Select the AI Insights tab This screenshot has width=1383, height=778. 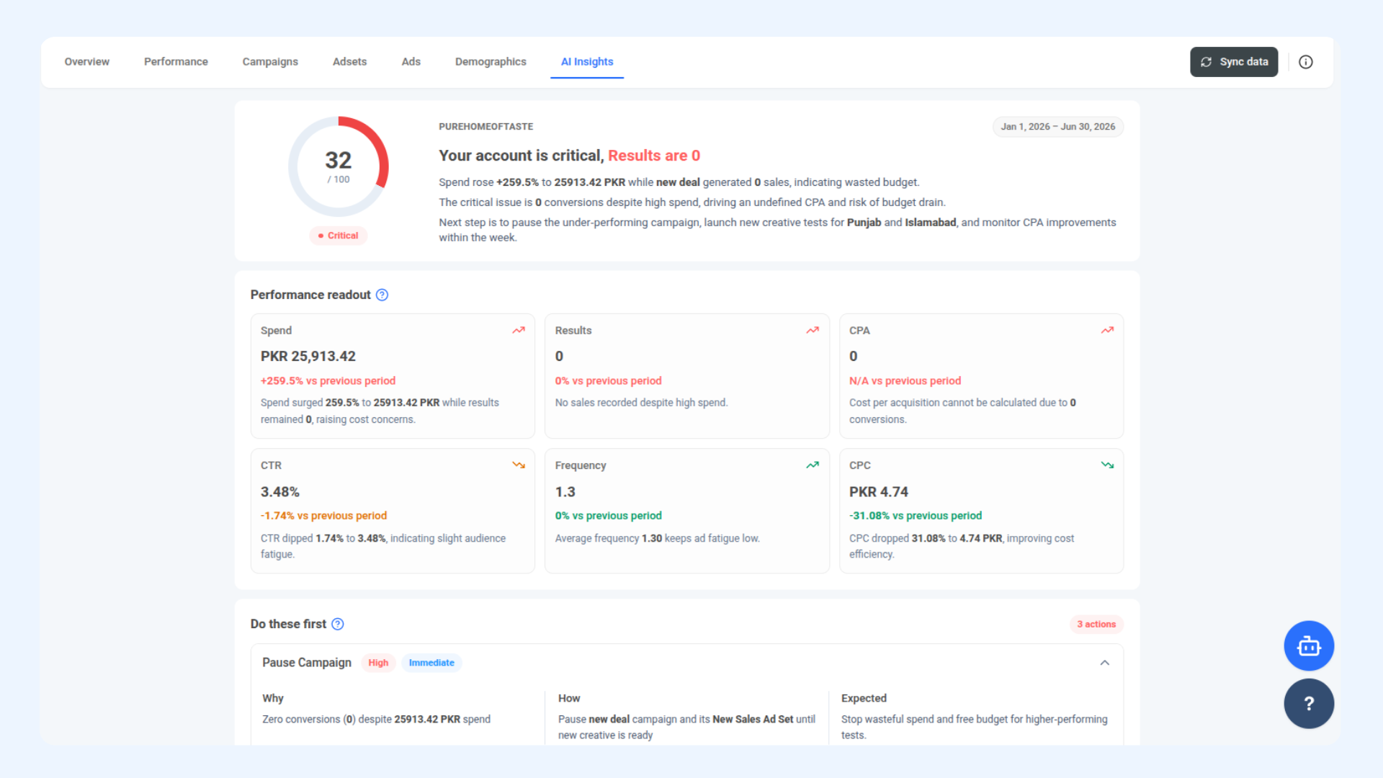(x=587, y=62)
